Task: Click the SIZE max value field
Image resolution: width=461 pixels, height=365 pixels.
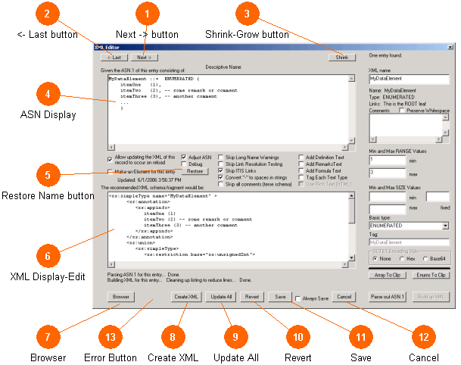Action: click(388, 209)
